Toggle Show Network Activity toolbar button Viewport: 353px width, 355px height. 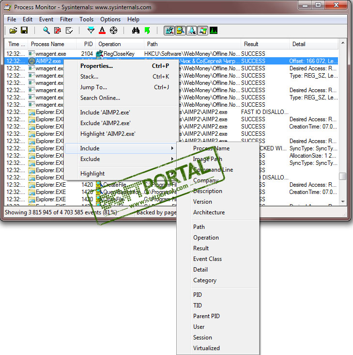coord(191,31)
